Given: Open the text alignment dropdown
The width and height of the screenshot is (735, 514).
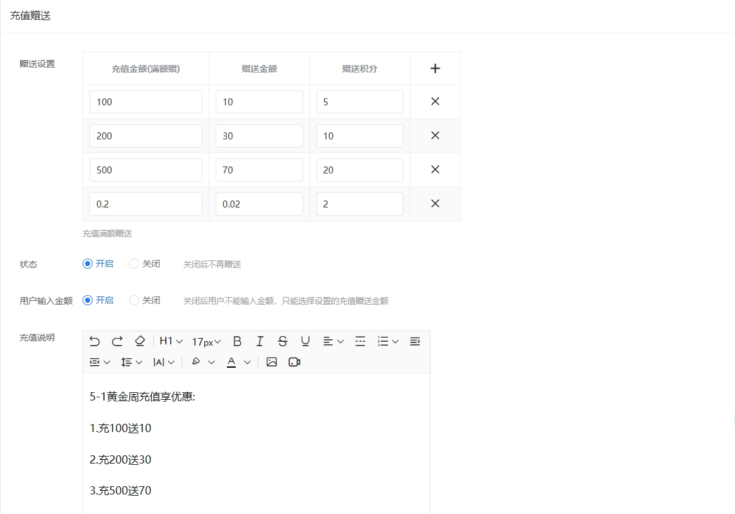Looking at the screenshot, I should 333,341.
